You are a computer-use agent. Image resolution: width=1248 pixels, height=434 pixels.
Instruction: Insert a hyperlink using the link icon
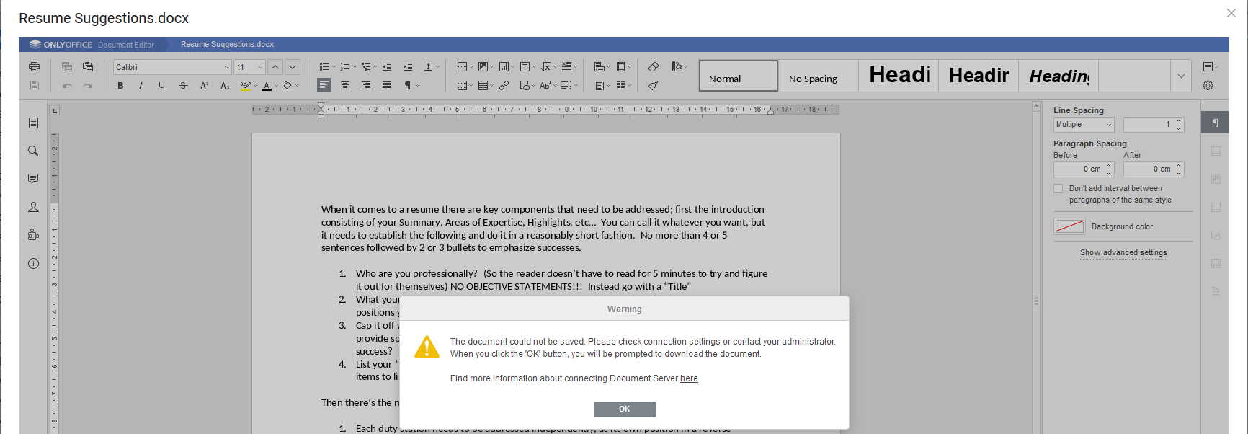click(x=504, y=86)
